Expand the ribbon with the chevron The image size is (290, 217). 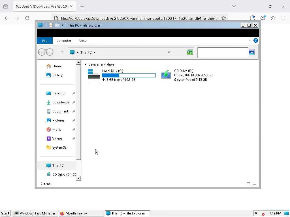(249, 40)
